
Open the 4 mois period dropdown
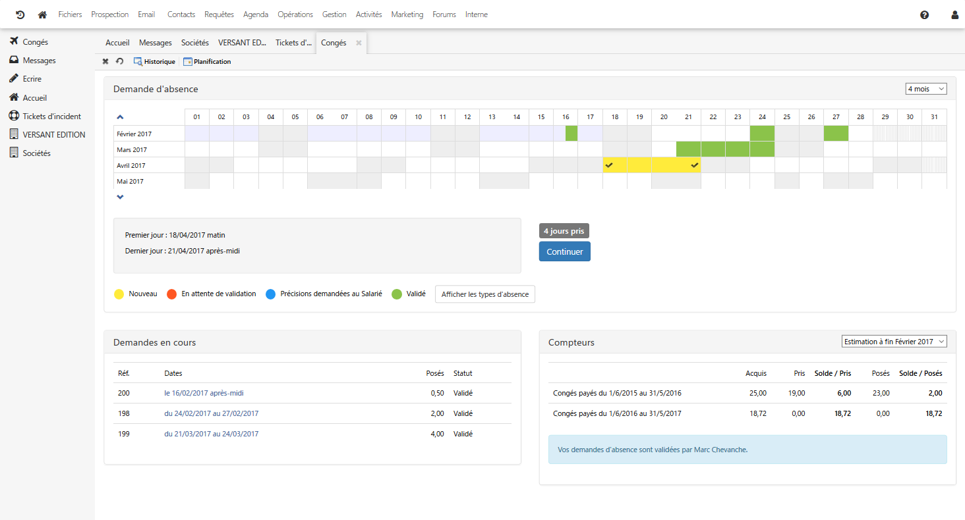[x=925, y=89]
